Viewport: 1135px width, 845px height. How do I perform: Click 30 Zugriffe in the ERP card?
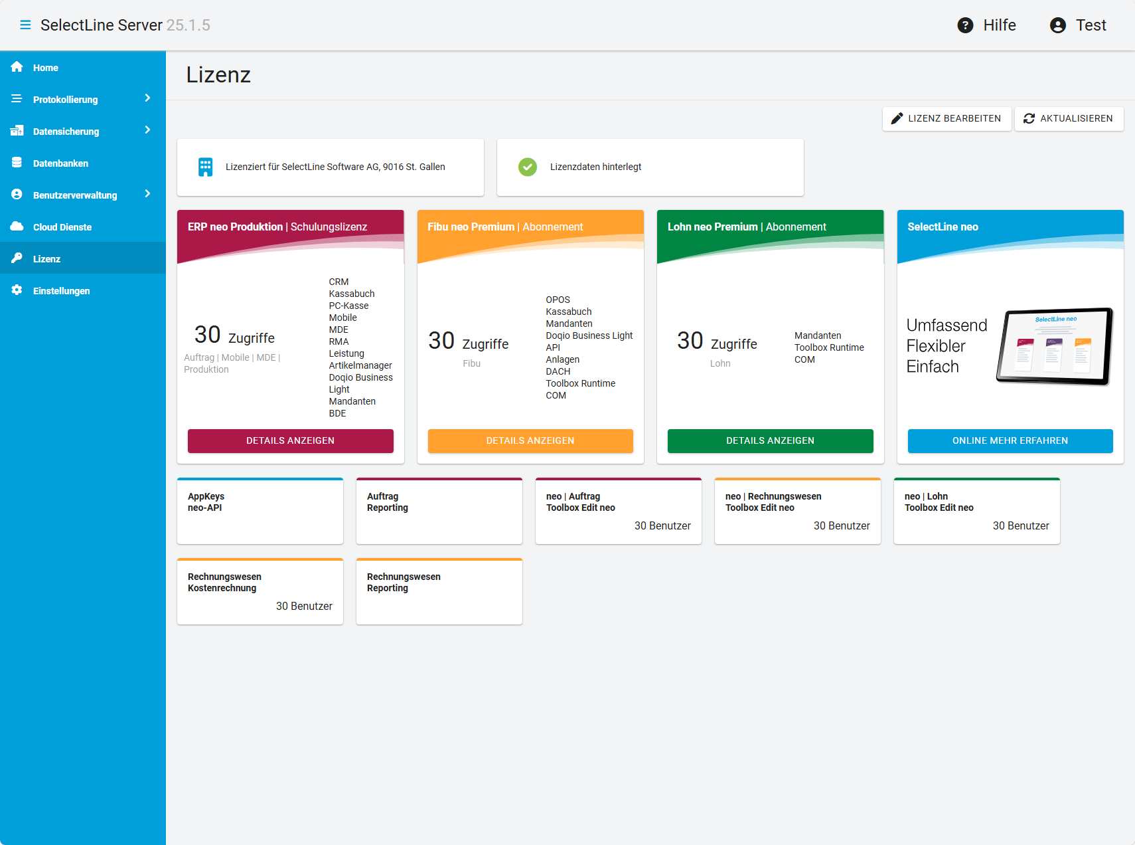(x=234, y=335)
